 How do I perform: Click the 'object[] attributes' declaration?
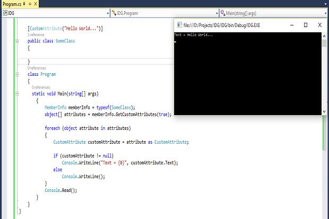65,115
